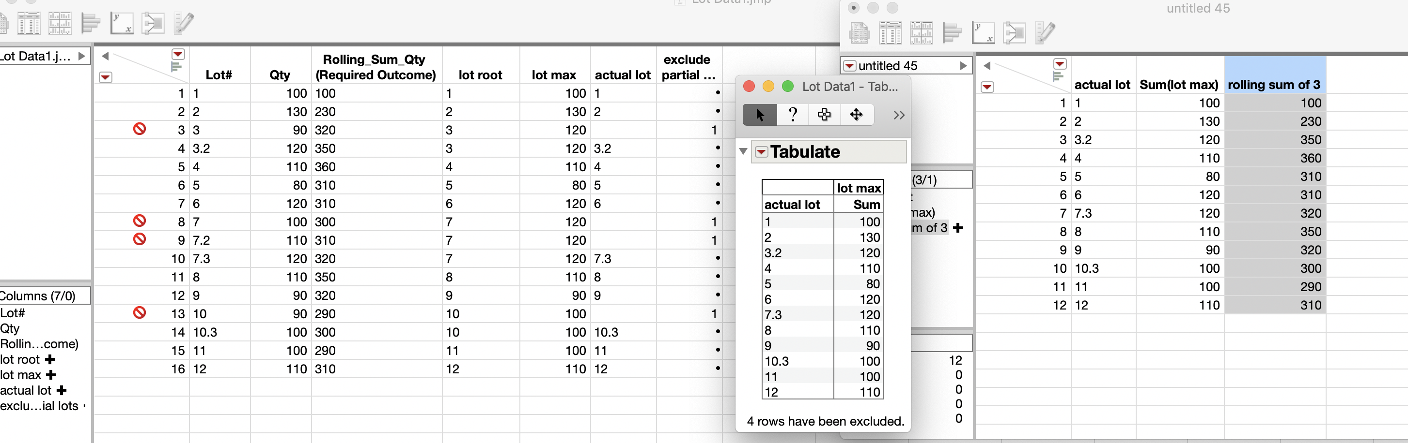The height and width of the screenshot is (443, 1408).
Task: Click the excluded-row marker on row 13
Action: pos(140,312)
